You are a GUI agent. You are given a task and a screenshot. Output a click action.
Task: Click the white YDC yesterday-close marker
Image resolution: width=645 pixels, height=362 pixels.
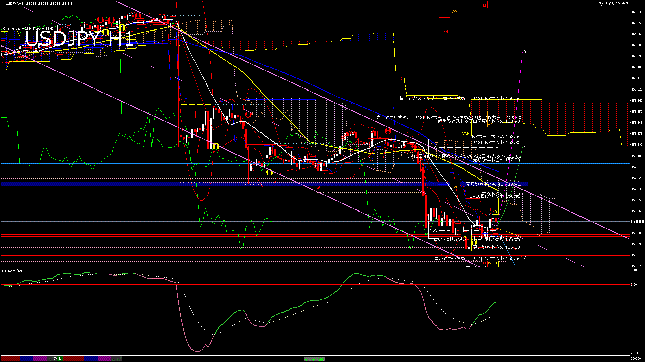434,230
